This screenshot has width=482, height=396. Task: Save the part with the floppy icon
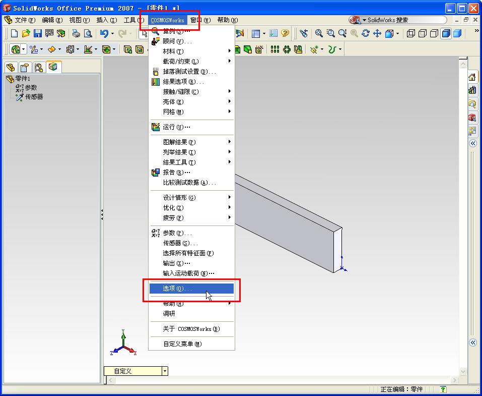(x=37, y=33)
